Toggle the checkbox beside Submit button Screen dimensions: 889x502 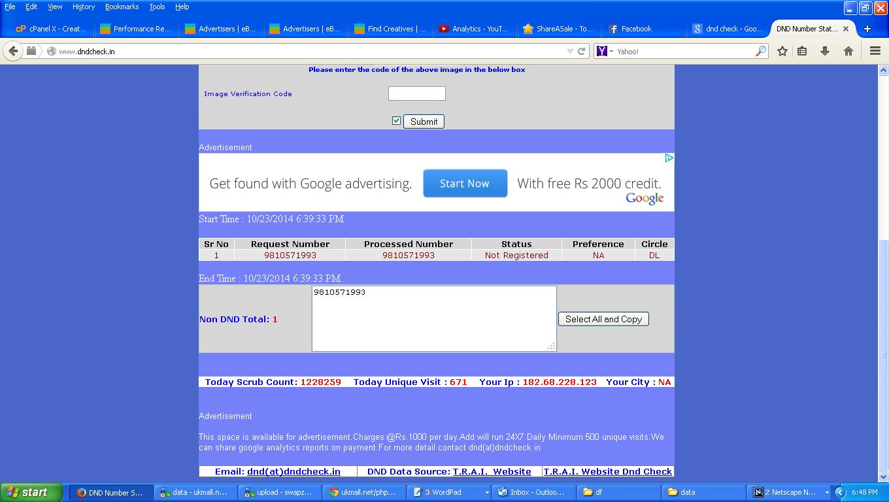[x=396, y=121]
